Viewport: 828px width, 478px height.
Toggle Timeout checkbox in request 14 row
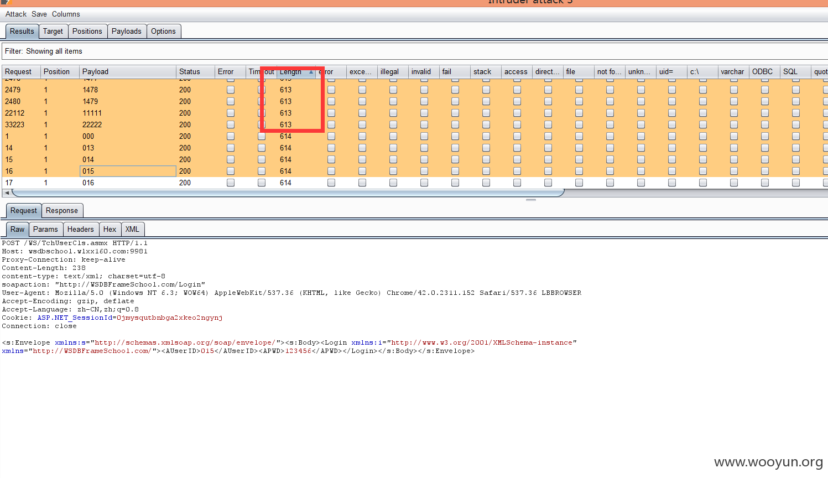[262, 148]
